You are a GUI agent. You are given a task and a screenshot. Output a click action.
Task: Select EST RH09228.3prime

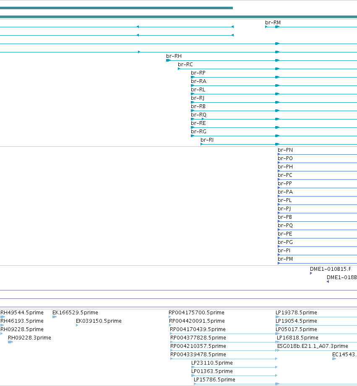coord(29,337)
